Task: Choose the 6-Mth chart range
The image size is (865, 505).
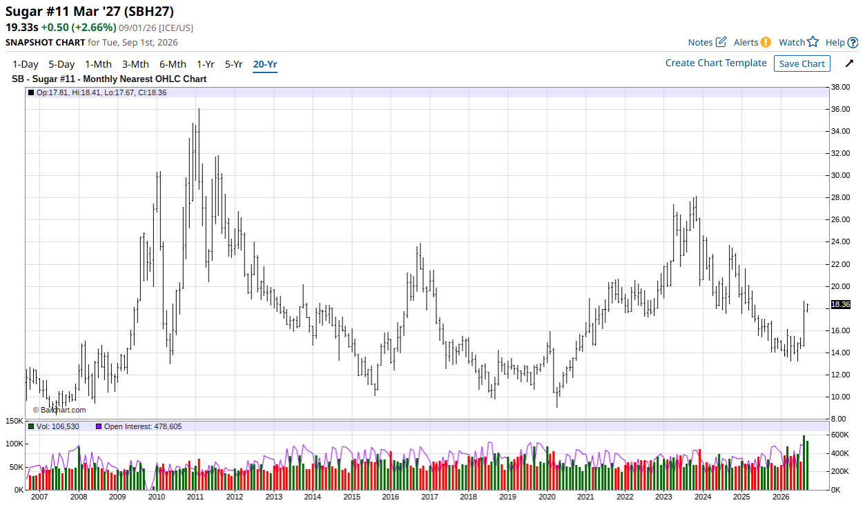Action: click(173, 64)
